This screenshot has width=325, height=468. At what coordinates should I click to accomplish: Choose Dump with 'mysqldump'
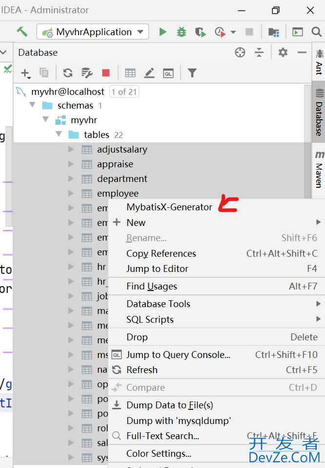coord(217,421)
